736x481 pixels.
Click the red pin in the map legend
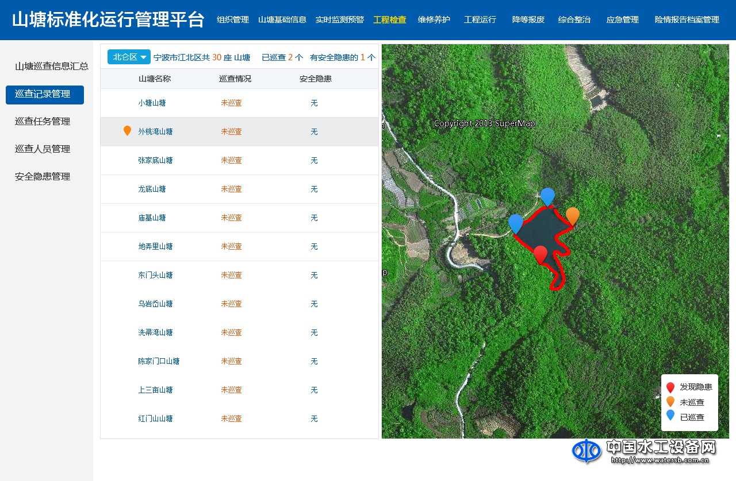(670, 387)
